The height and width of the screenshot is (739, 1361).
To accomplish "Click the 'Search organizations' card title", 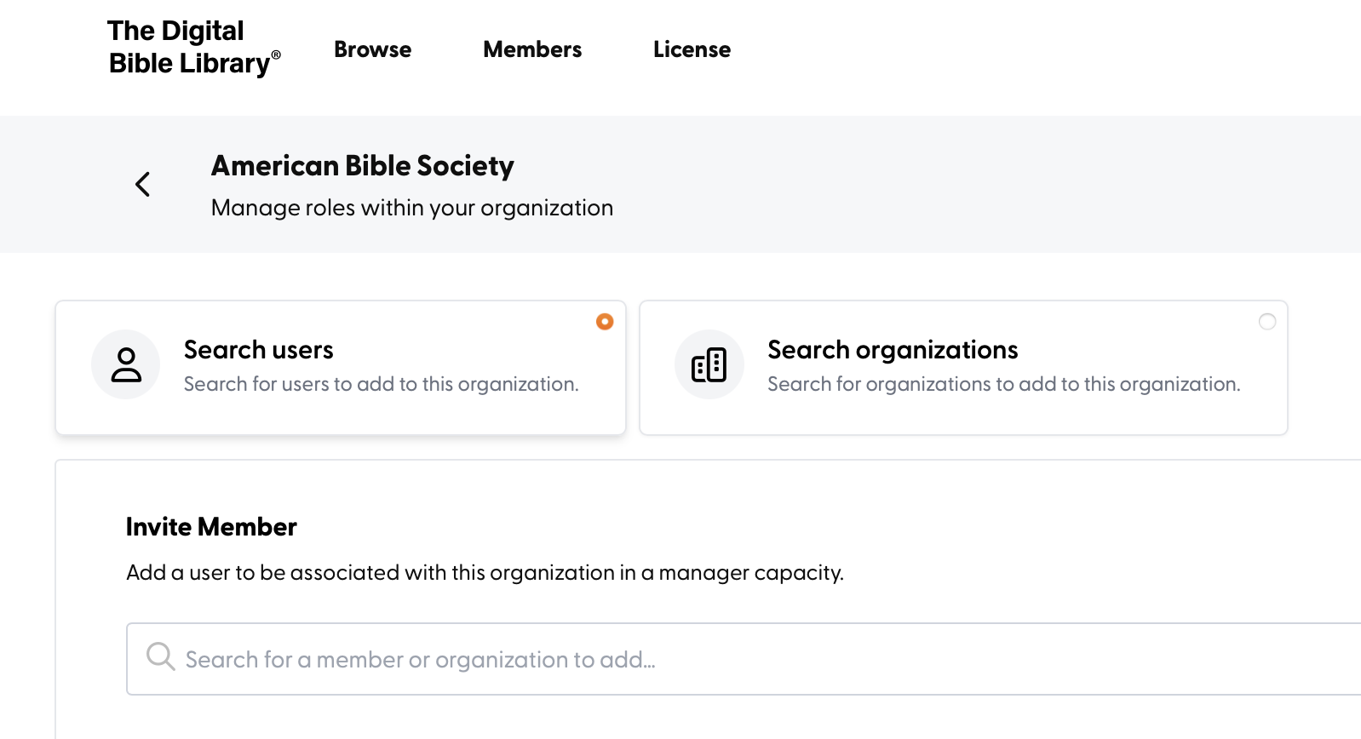I will (x=893, y=350).
